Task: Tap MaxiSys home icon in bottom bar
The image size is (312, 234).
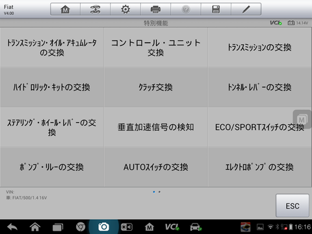Action: pos(149,227)
